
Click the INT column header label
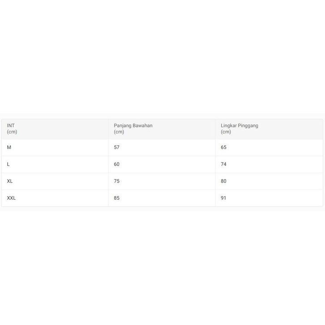[x=11, y=125]
